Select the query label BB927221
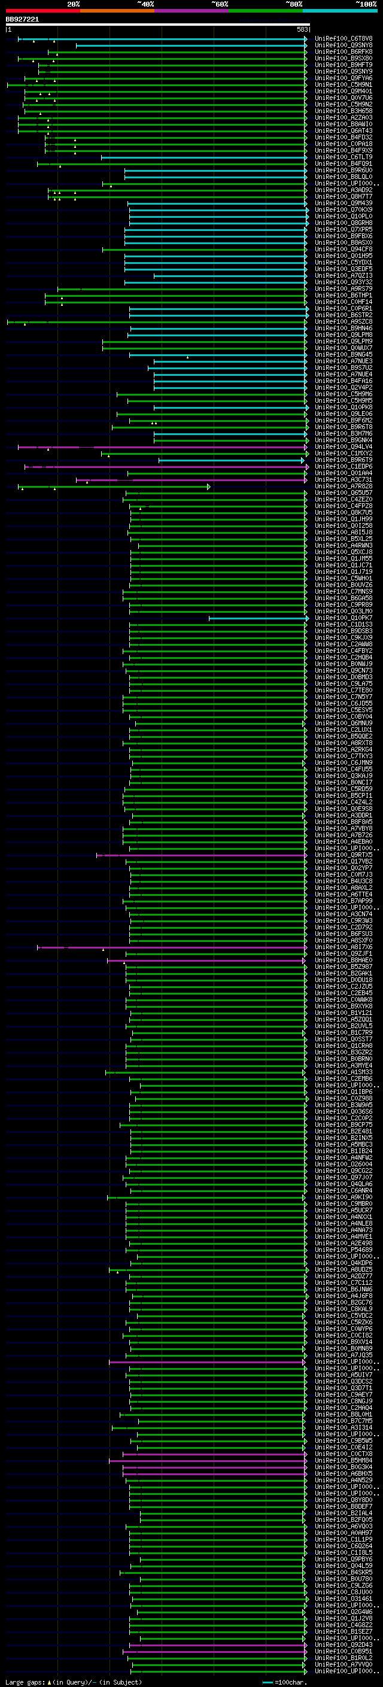The image size is (383, 1687). (22, 20)
